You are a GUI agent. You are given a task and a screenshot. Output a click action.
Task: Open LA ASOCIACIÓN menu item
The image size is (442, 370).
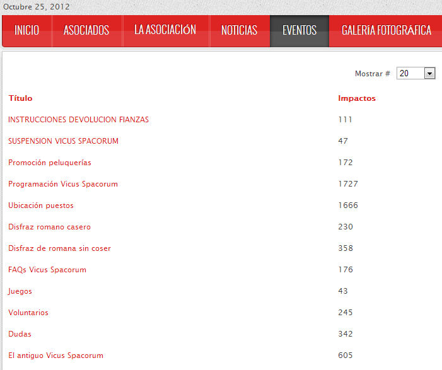(x=165, y=30)
